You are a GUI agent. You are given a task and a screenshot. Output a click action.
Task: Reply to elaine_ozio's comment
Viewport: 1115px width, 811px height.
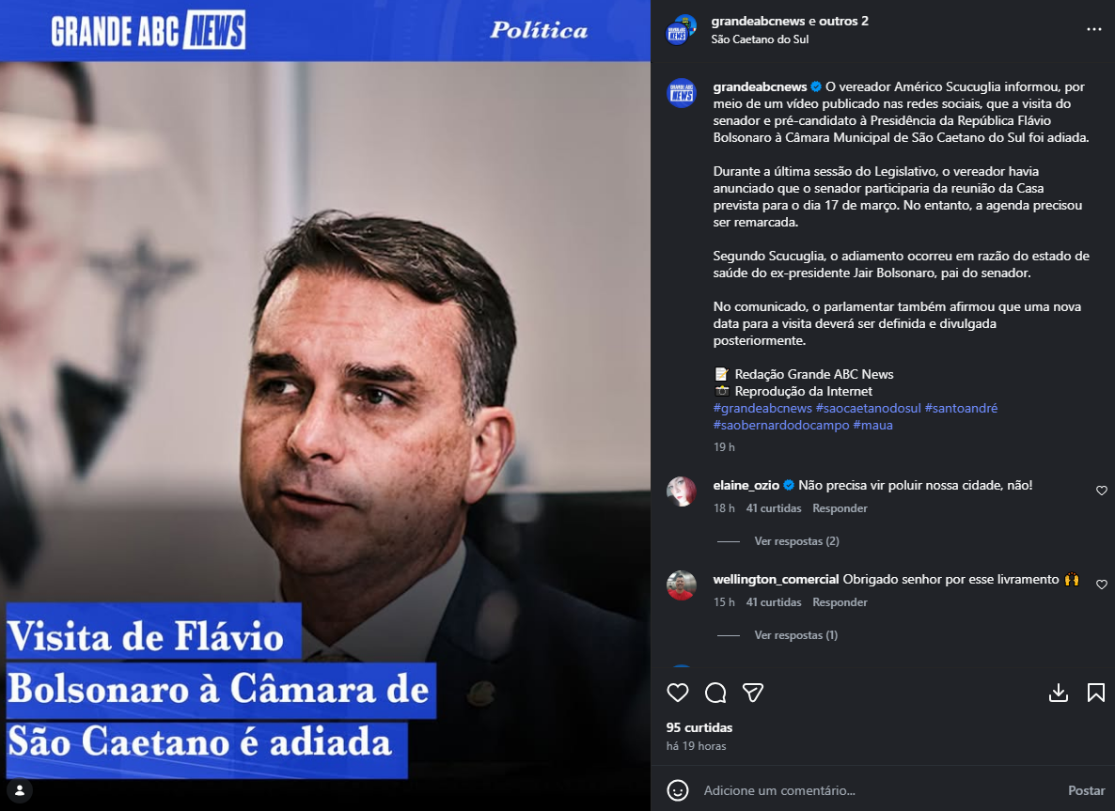point(840,508)
